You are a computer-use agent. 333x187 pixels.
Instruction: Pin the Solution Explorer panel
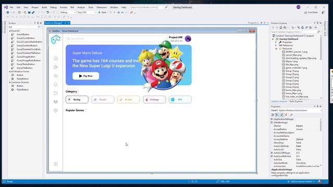tap(317, 23)
